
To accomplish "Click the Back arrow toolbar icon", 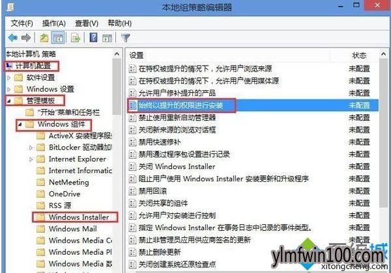I will (13, 38).
